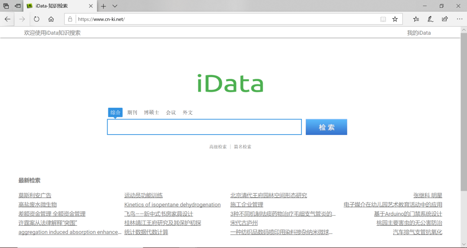
Task: Switch to 博硕士 search category
Action: 152,113
